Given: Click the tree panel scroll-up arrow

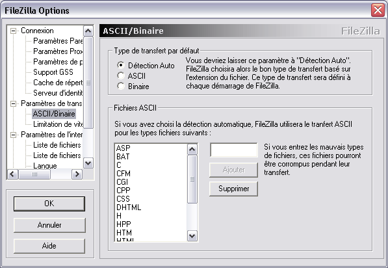Looking at the screenshot, I should point(88,31).
